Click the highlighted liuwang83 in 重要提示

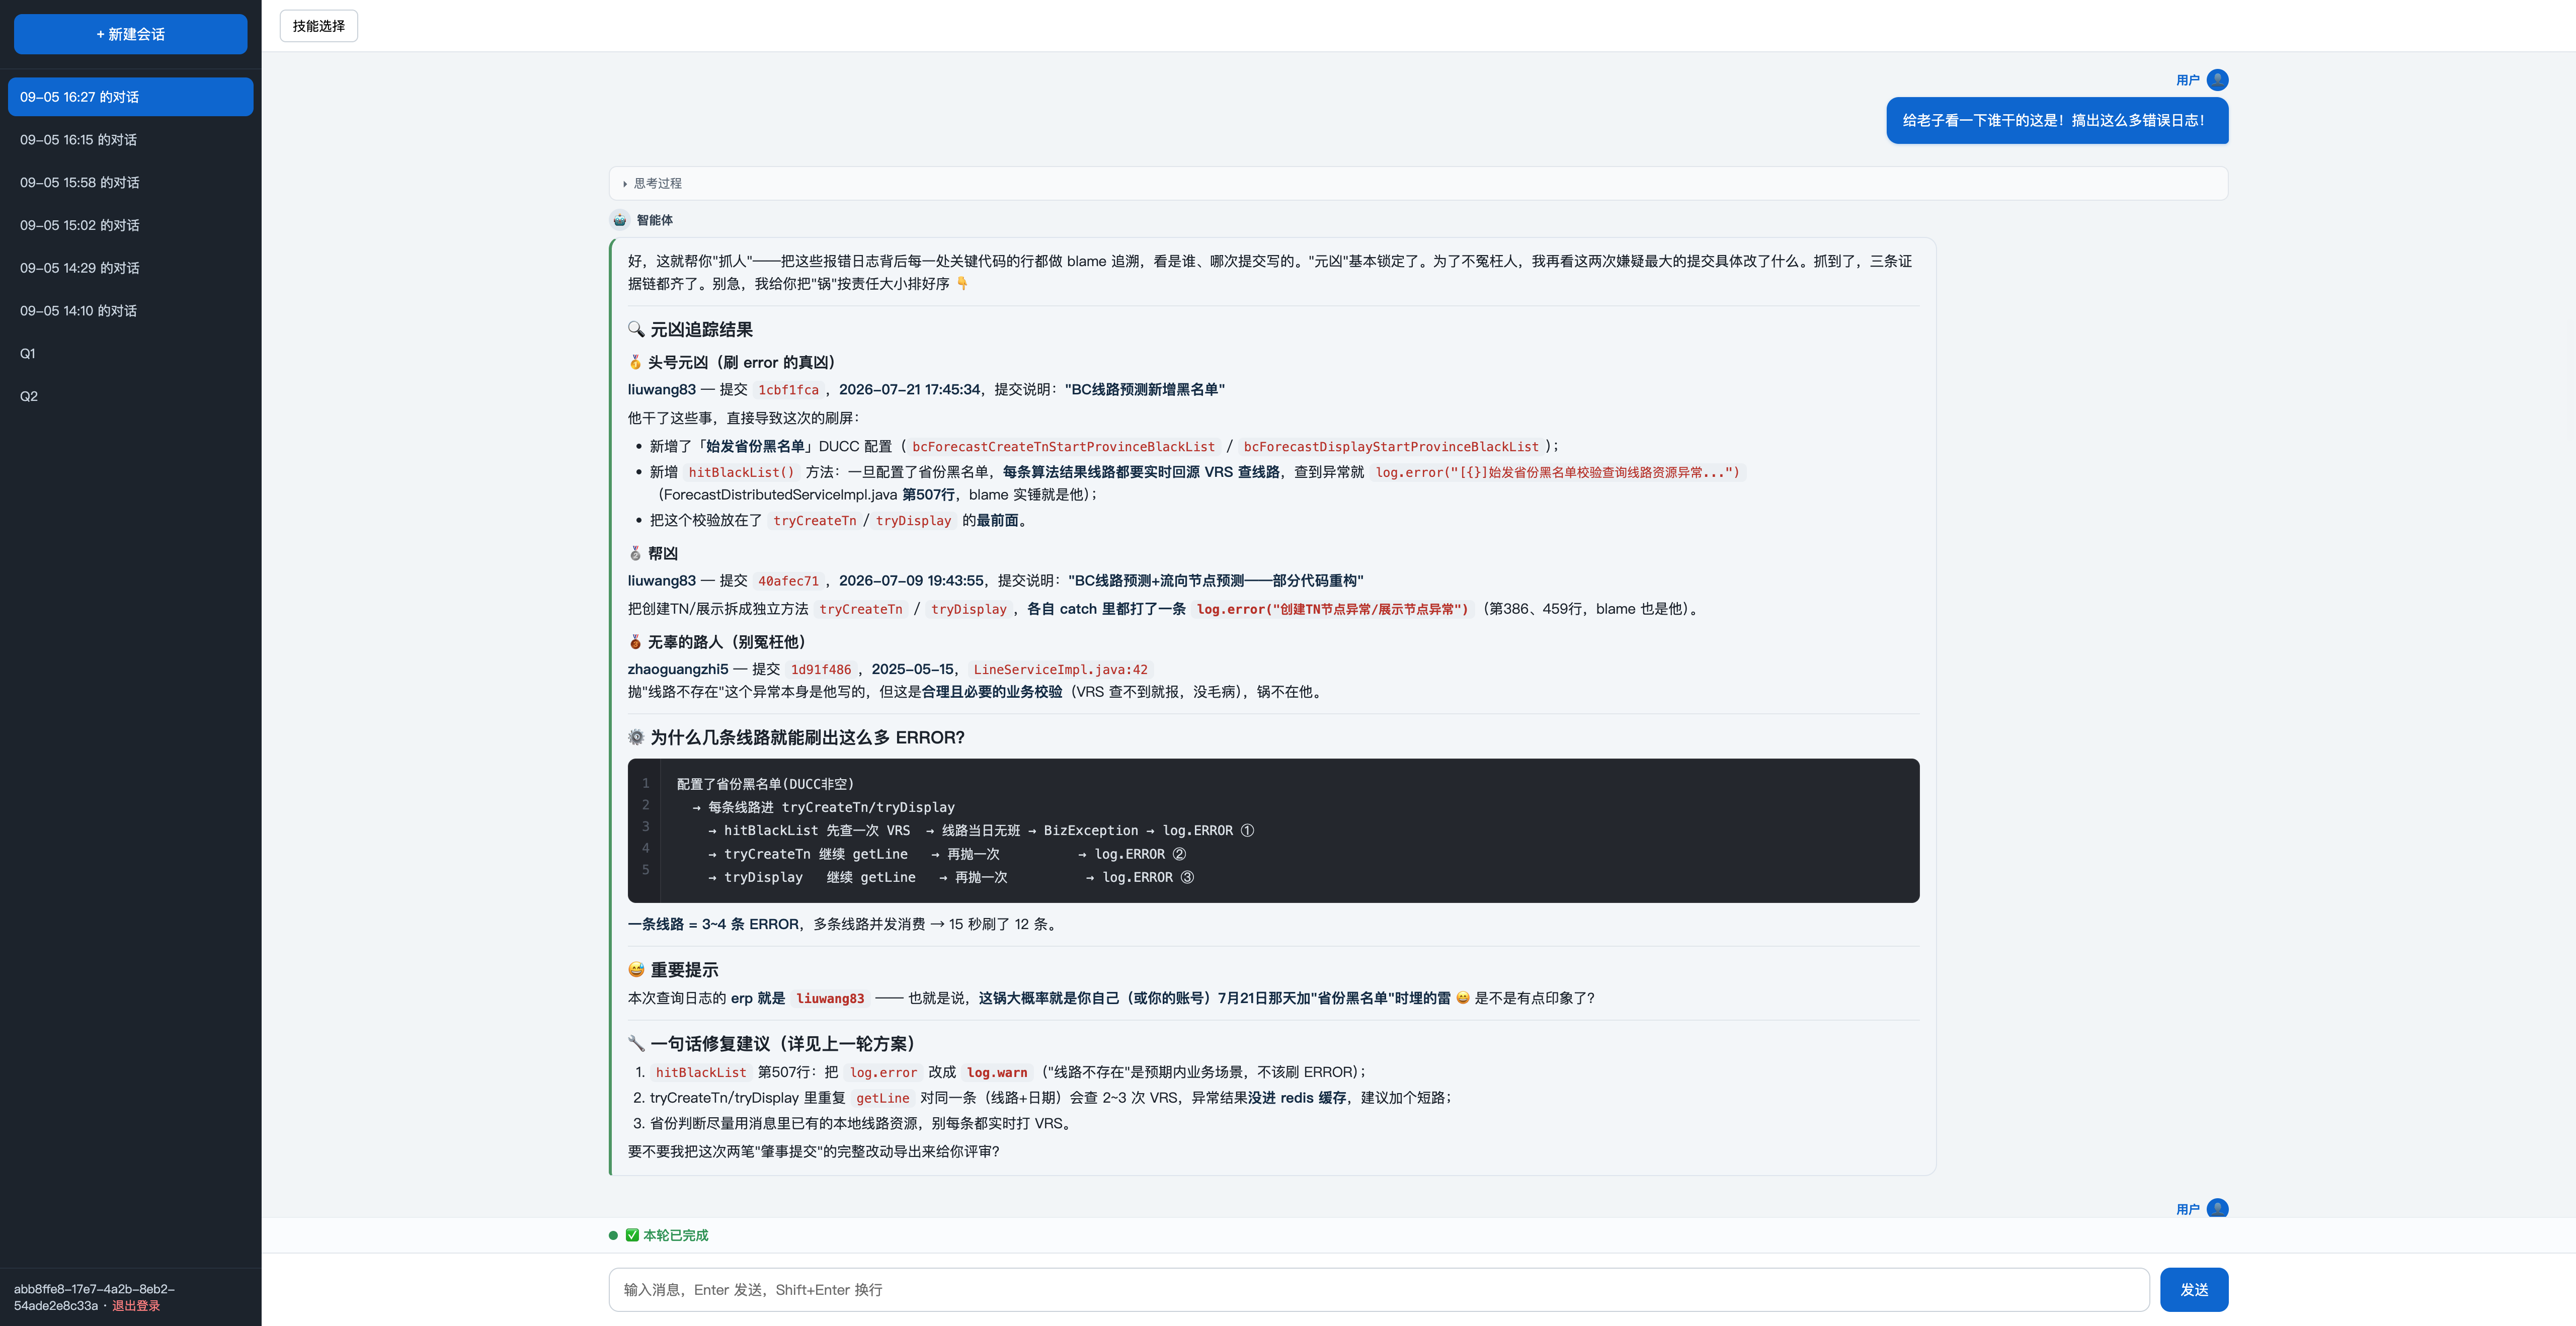pyautogui.click(x=830, y=999)
